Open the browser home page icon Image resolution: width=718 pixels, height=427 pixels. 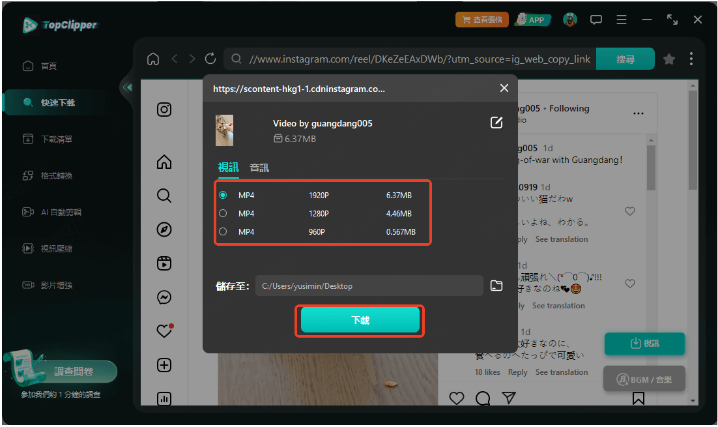pos(153,59)
